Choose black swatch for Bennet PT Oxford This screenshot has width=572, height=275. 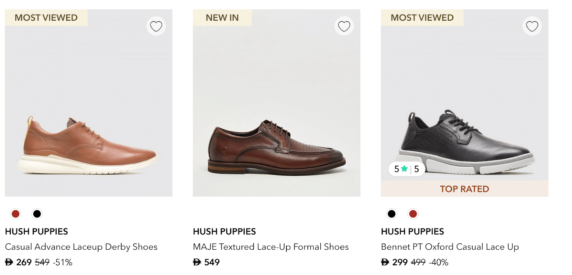(x=391, y=214)
